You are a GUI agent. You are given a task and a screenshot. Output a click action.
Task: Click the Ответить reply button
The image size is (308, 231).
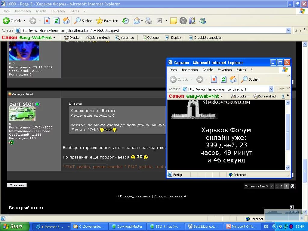click(17, 185)
